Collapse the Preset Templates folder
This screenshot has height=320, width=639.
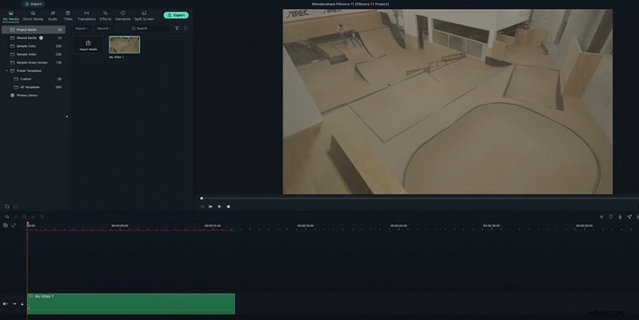coord(7,70)
